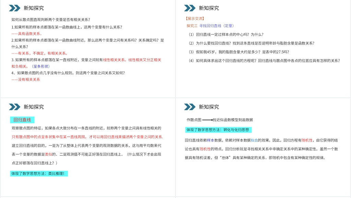
Task: Select the red answer 具有函数关系
Action: pos(27,34)
